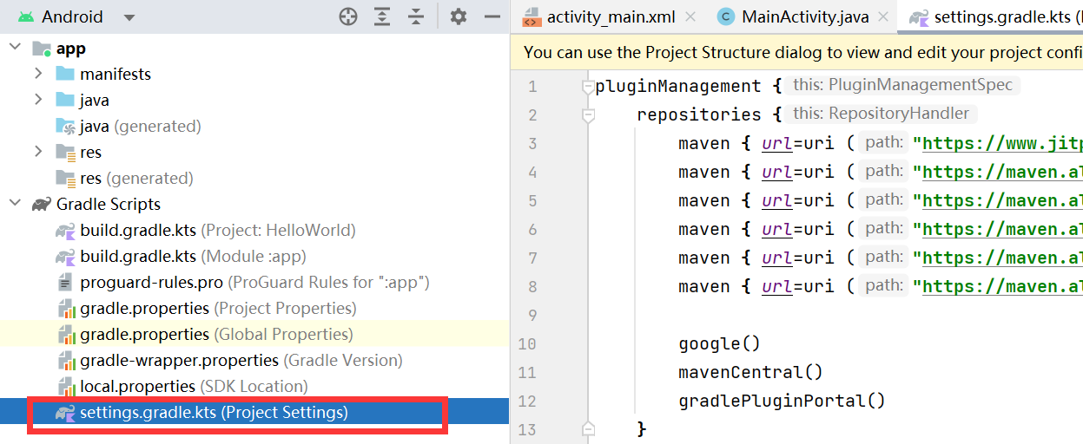This screenshot has height=444, width=1083.
Task: Click icon of local.properties file
Action: [65, 386]
